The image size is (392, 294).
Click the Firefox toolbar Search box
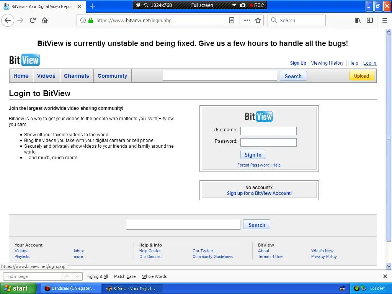tap(297, 21)
